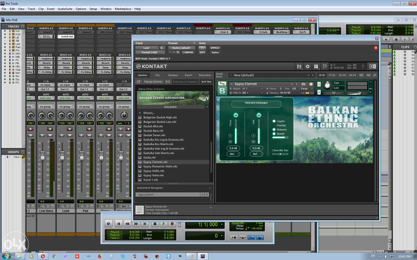The height and width of the screenshot is (260, 417).
Task: Click the info icon on the Gypsy Clarinet header
Action: [x=311, y=84]
